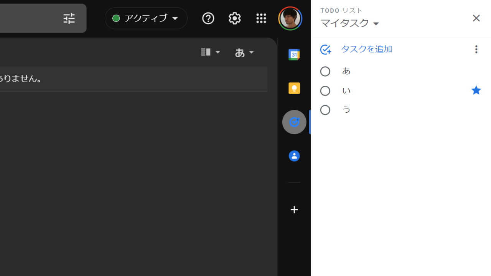Mark task い as completed
Viewport: 491px width, 276px height.
click(325, 90)
